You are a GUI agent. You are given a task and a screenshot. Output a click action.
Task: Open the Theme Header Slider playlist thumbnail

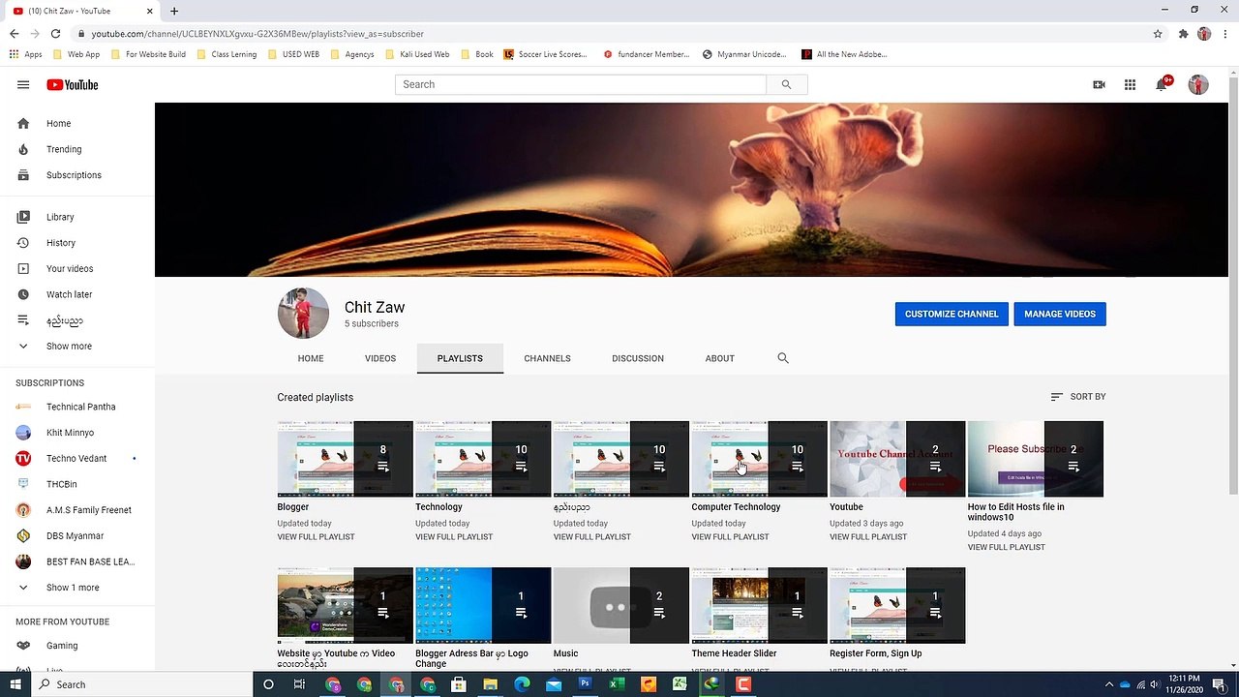pos(759,605)
